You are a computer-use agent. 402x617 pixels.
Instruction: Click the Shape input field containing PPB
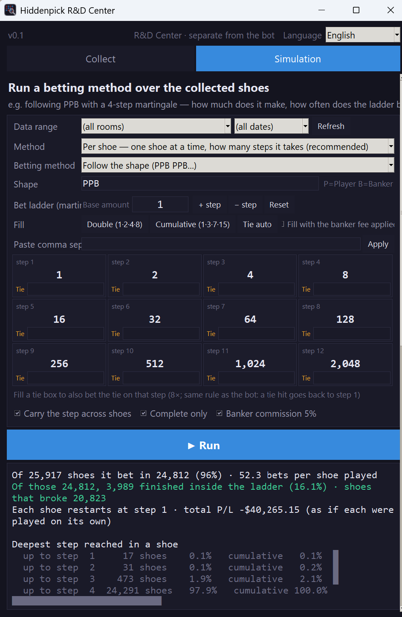[x=200, y=184]
